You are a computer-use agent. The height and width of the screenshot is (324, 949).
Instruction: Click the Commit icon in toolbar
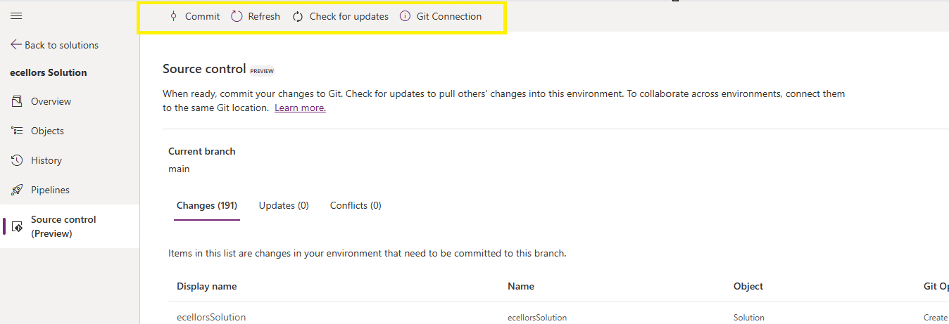coord(173,16)
